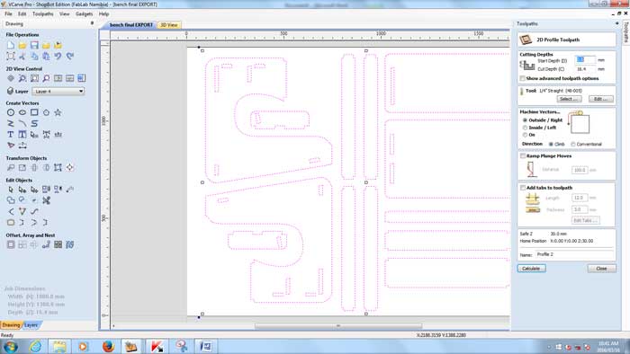Viewport: 630px width, 354px height.
Task: Open the Edit menu
Action: click(x=22, y=13)
